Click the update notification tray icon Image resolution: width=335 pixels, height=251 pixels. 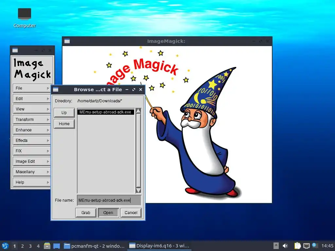[314, 245]
